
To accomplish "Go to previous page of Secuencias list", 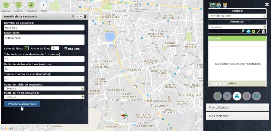I will [214, 83].
